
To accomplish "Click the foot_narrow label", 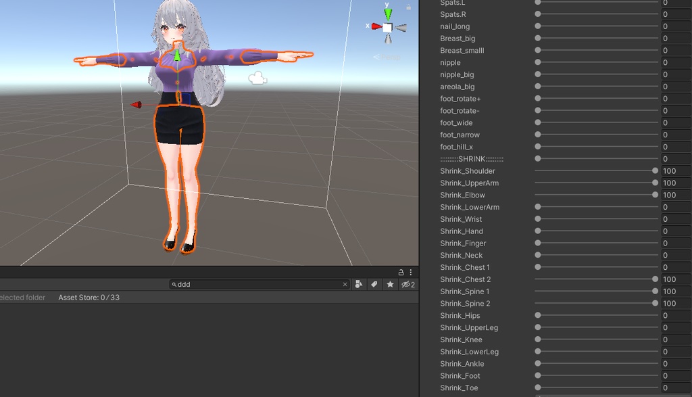I will click(460, 135).
